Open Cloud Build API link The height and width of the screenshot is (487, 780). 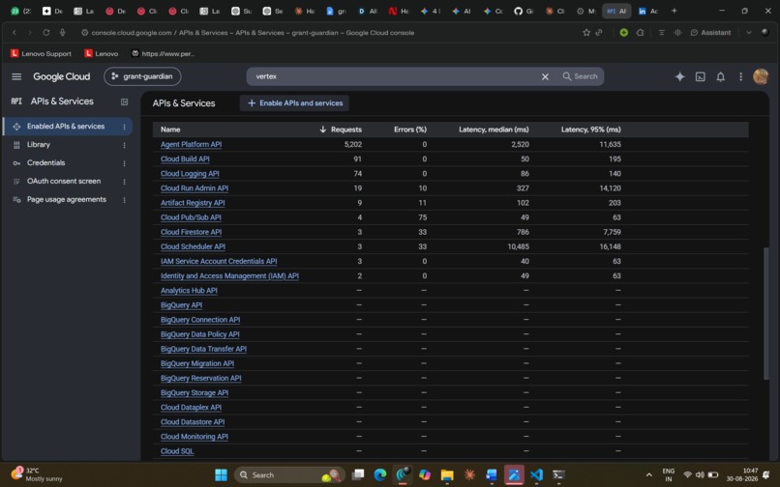(185, 159)
